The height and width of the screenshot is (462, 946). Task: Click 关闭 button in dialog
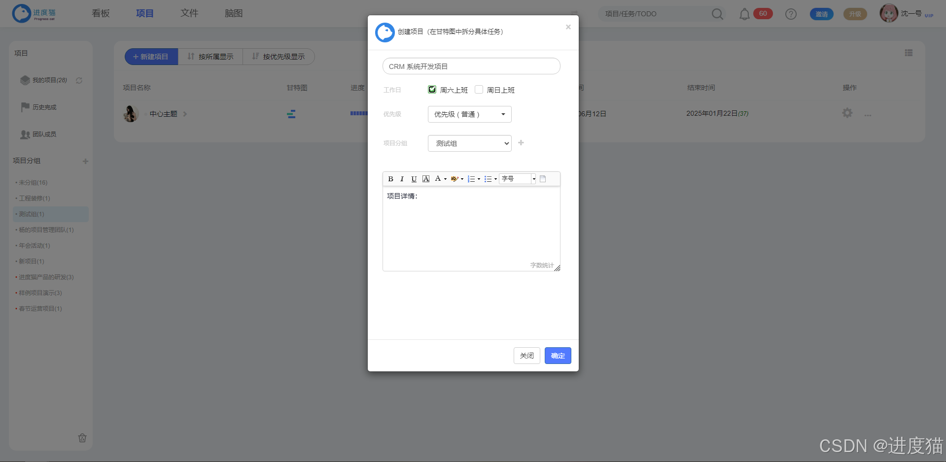[x=526, y=356]
